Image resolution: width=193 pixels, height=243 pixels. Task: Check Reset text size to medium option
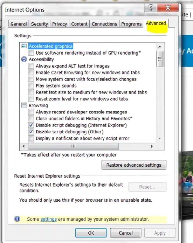pyautogui.click(x=31, y=92)
